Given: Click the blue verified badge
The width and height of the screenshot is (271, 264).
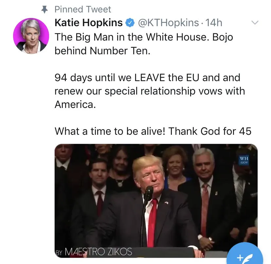Looking at the screenshot, I should tap(130, 23).
